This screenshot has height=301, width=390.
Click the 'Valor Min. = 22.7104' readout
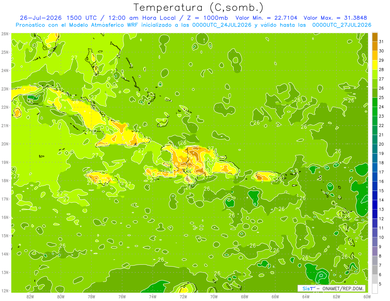pos(266,18)
